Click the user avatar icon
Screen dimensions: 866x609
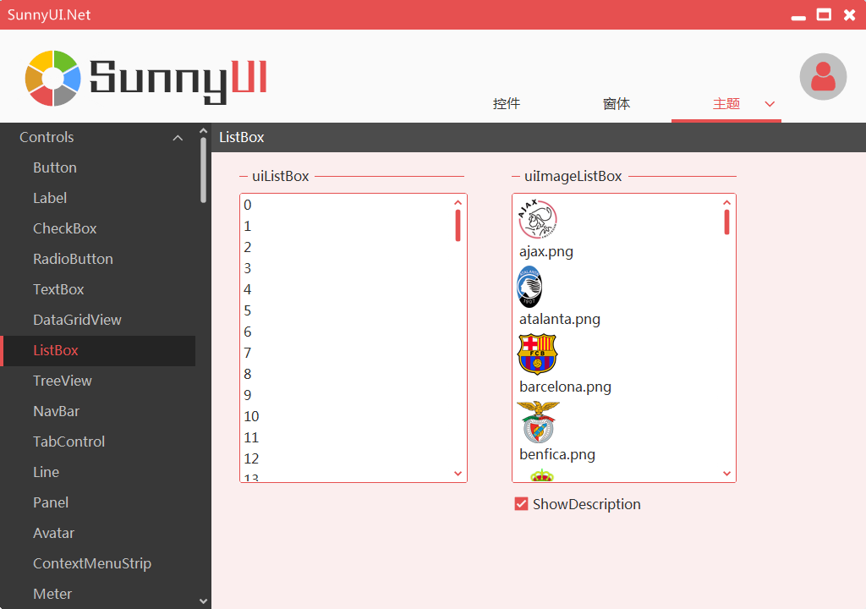[823, 77]
